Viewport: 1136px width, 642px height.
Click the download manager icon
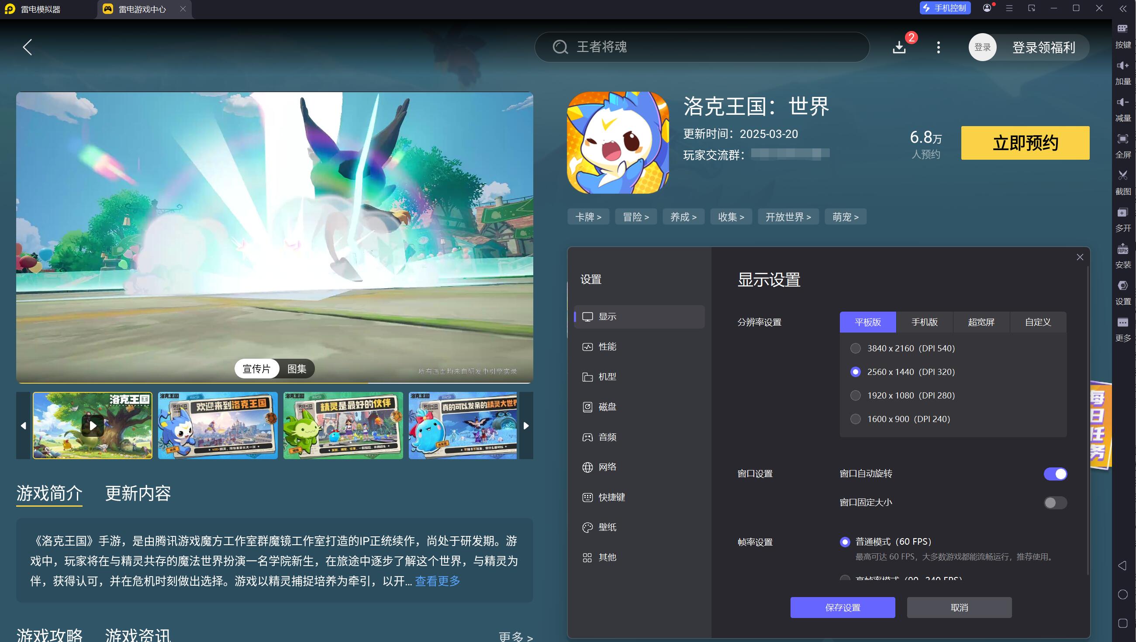point(899,47)
